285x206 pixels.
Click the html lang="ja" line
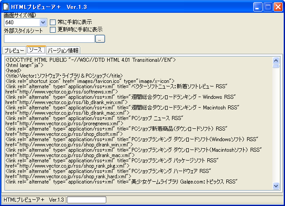point(24,65)
